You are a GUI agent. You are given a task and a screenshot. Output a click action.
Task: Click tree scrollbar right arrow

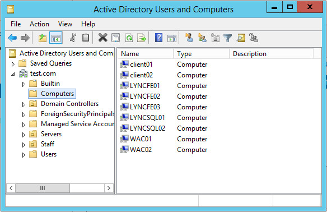click(109, 188)
